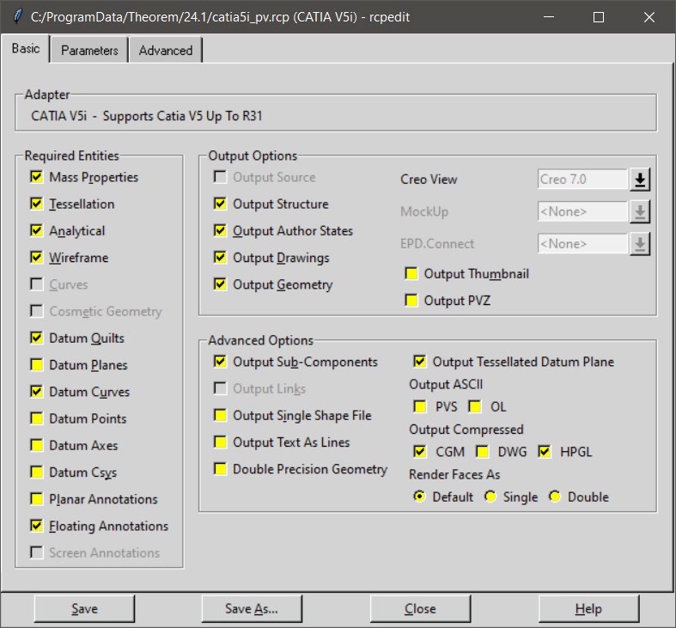Image resolution: width=676 pixels, height=628 pixels.
Task: Minimize the rcpedit window
Action: click(x=549, y=17)
